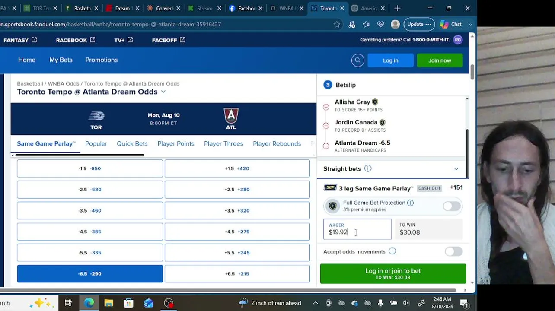
Task: Go to Home in site navigation
Action: pos(27,60)
